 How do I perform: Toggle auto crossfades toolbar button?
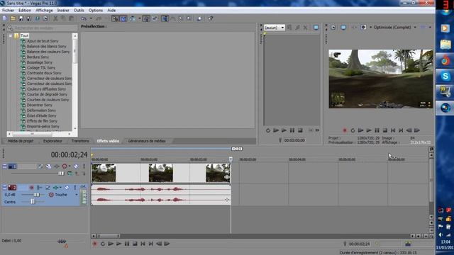pyautogui.click(x=123, y=18)
